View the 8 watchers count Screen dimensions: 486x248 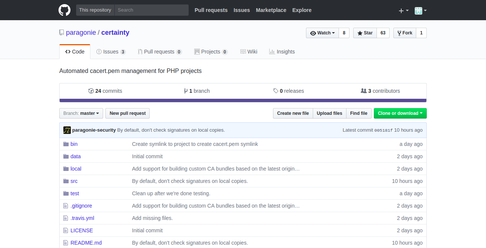coord(344,33)
